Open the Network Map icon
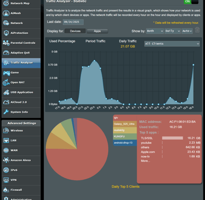This screenshot has width=205, height=200. click(x=6, y=3)
